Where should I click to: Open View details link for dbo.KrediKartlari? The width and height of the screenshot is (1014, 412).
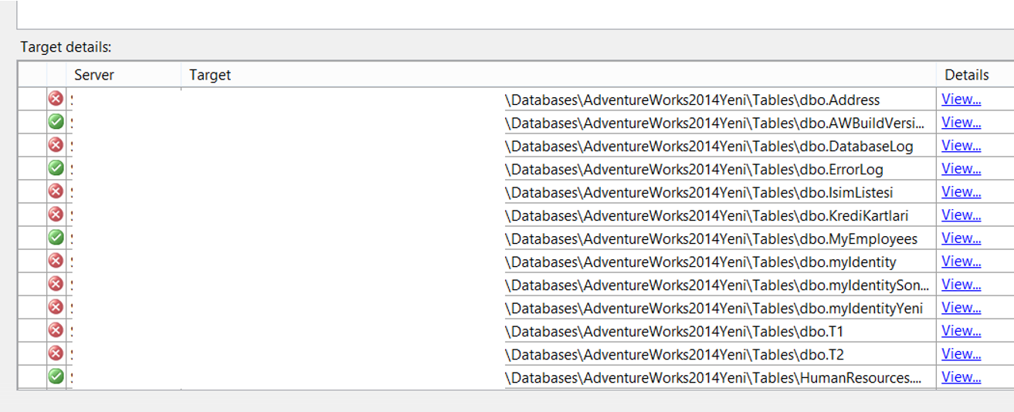click(961, 215)
